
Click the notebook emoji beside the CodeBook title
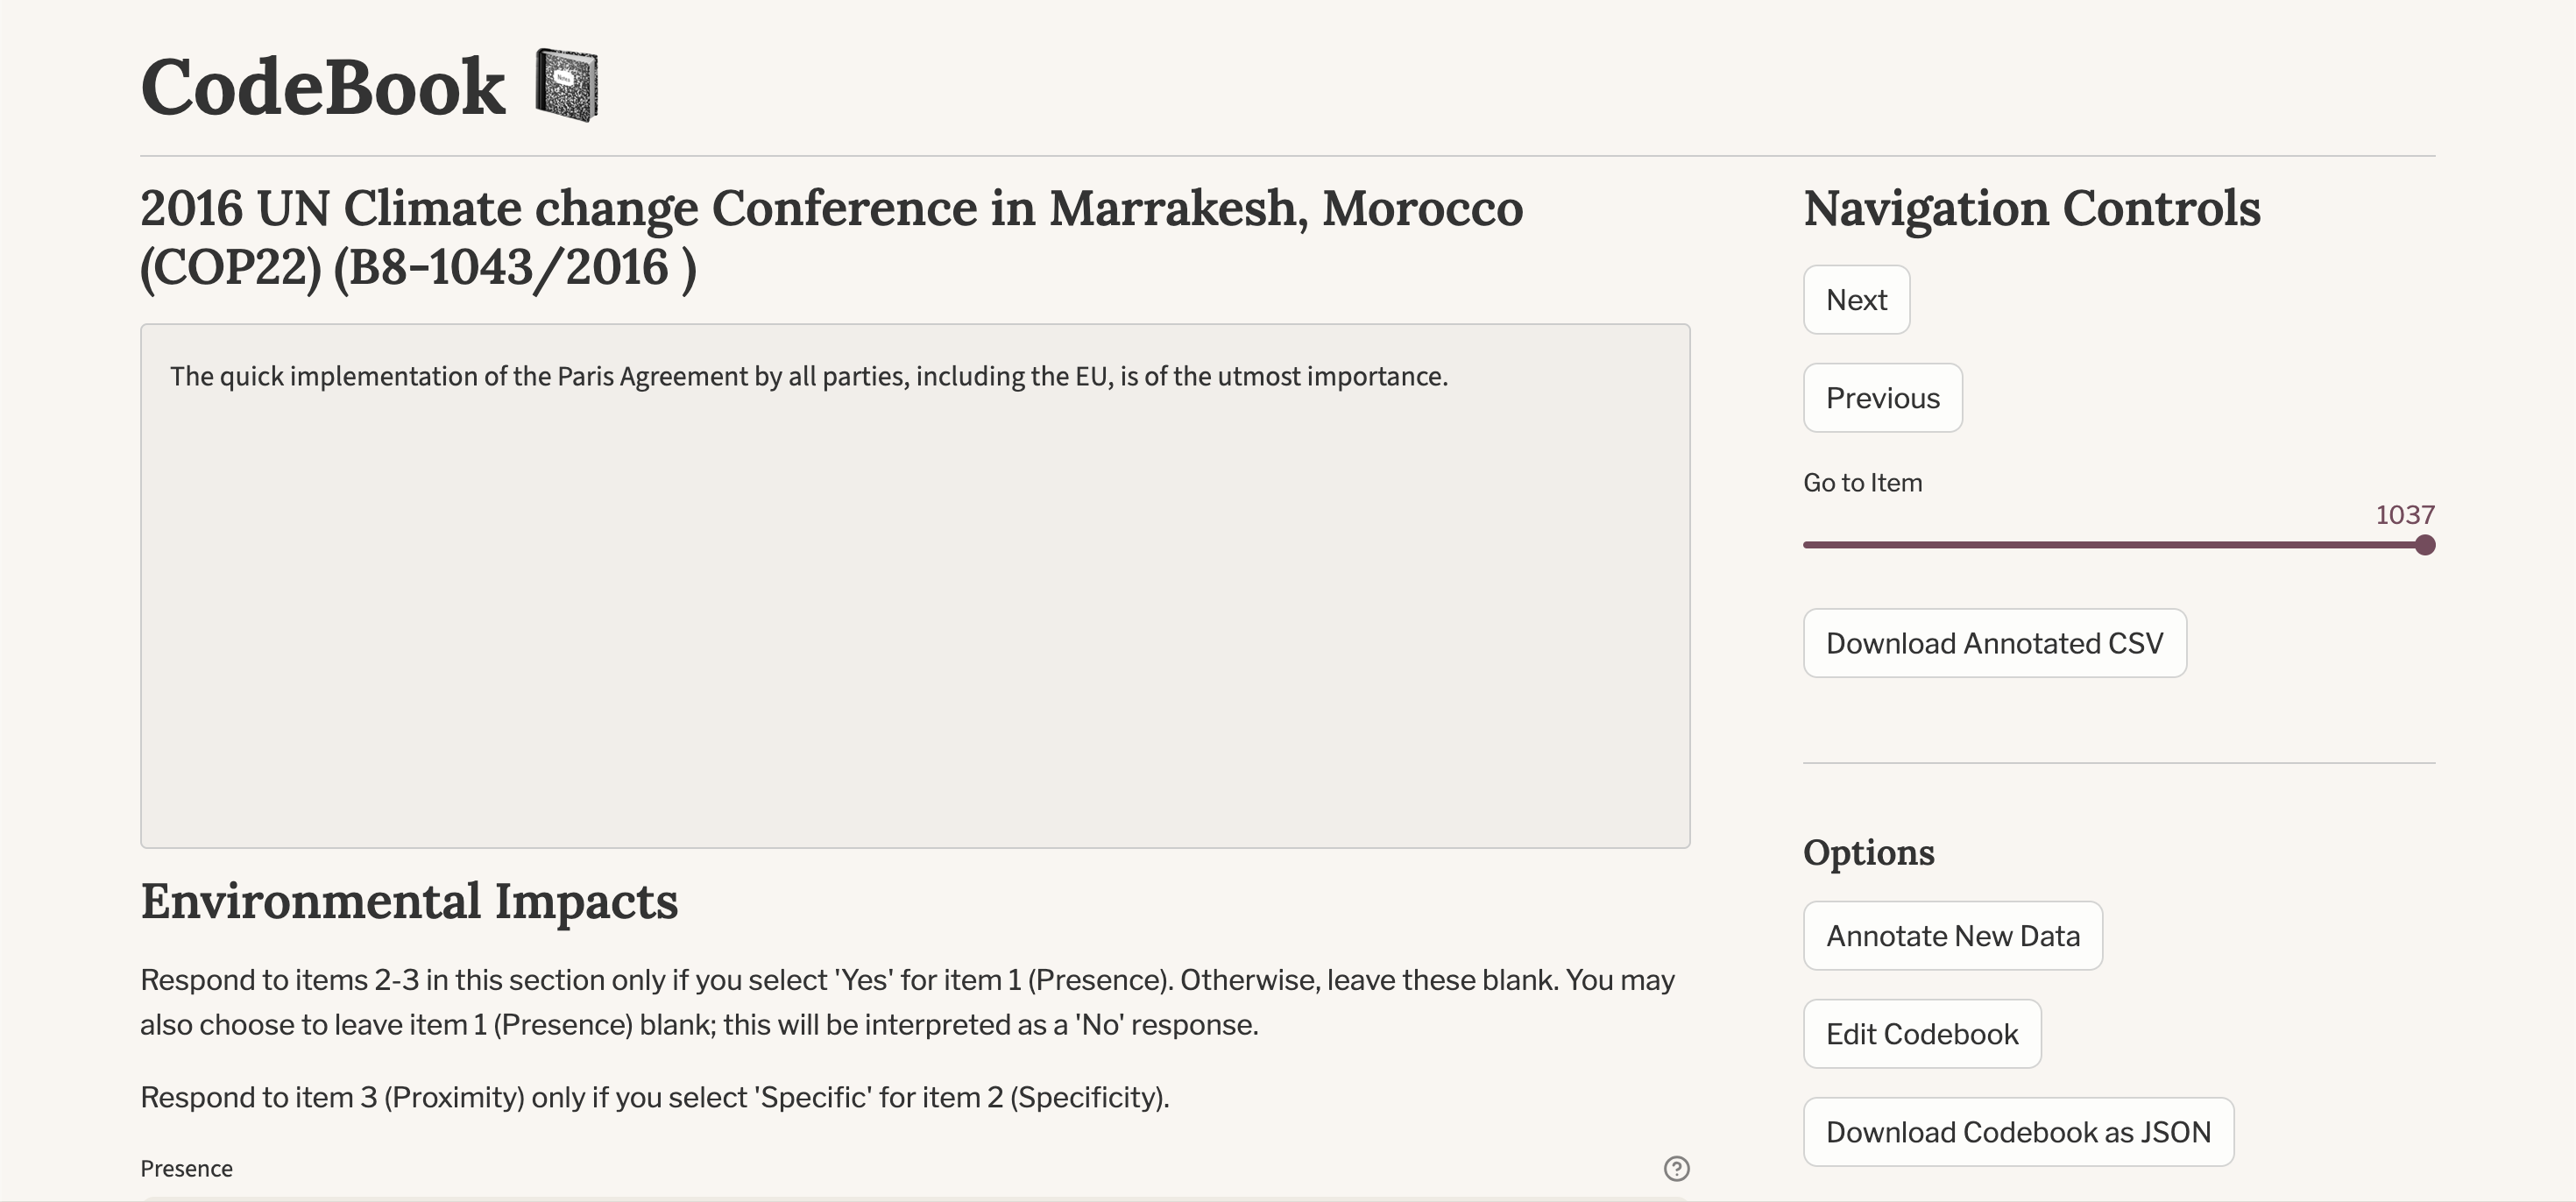[566, 85]
